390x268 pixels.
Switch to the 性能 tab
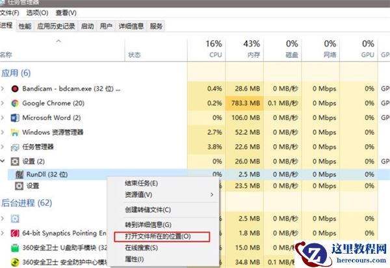pos(25,26)
